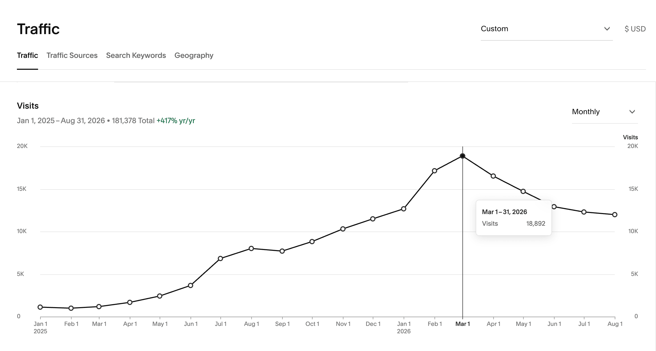This screenshot has width=656, height=351.
Task: Click the Jul 2026 data point
Action: [x=584, y=212]
